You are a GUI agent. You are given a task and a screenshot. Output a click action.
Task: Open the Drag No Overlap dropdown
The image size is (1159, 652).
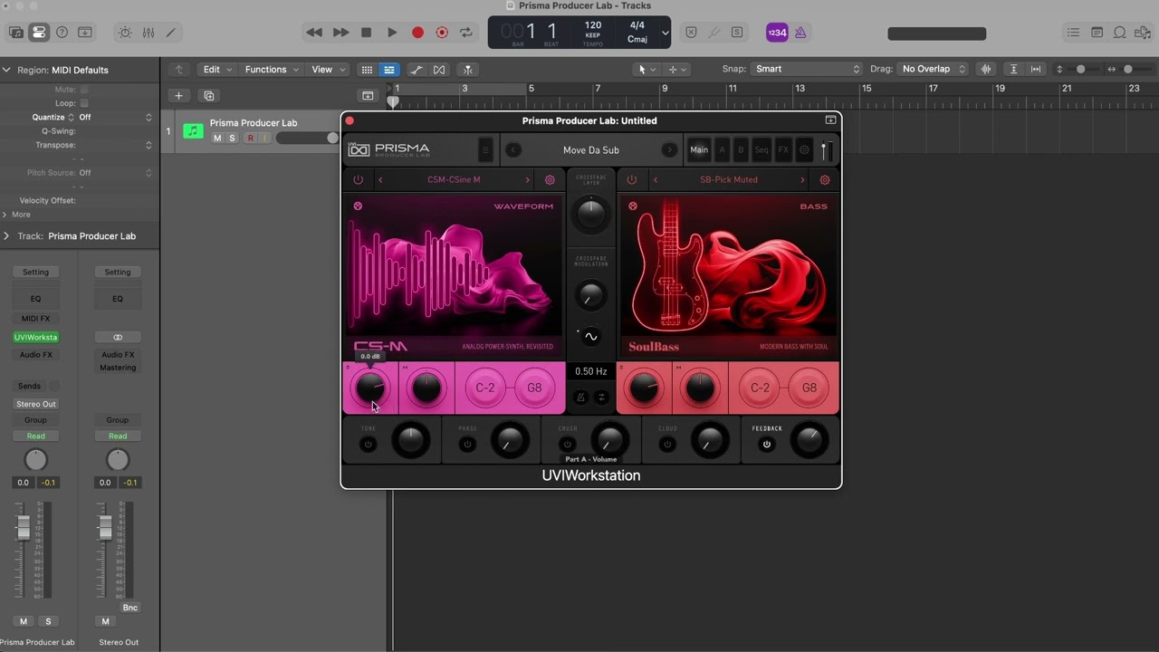[x=933, y=69]
